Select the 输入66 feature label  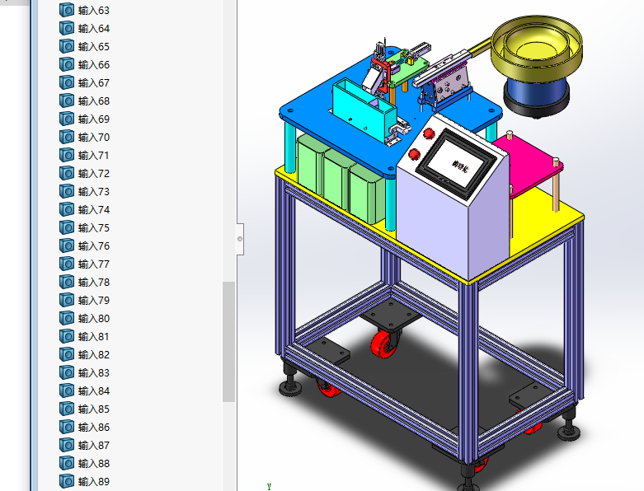click(94, 65)
